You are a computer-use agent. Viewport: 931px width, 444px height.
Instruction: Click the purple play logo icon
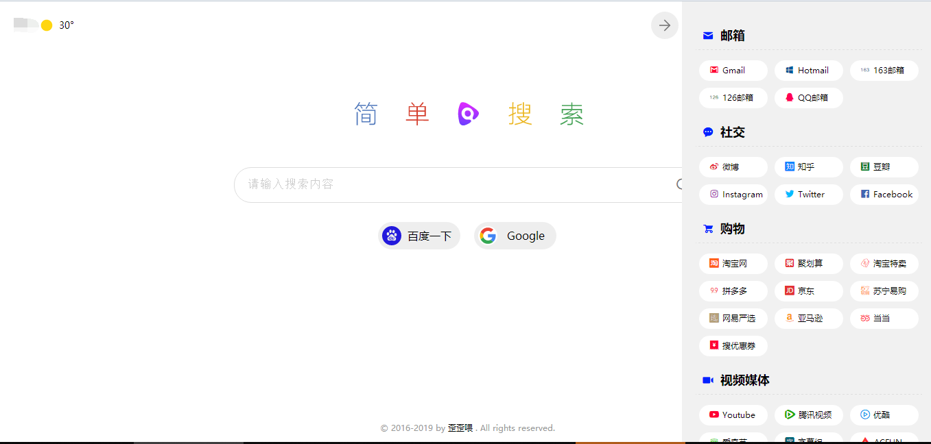click(468, 114)
